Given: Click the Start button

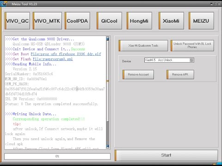Looking at the screenshot, I should coord(166,155).
